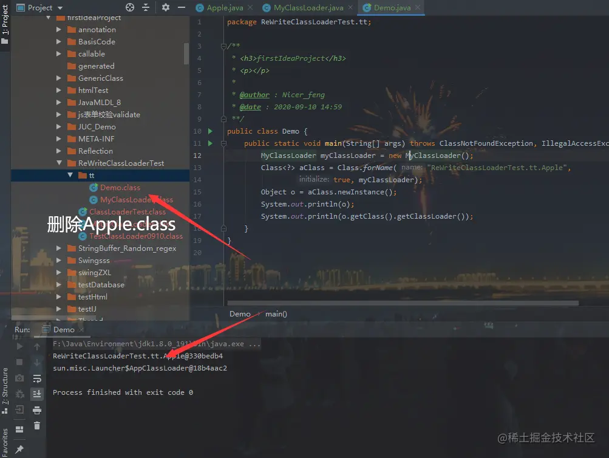
Task: Switch to the MyClassLoader.java editor tab
Action: [308, 8]
